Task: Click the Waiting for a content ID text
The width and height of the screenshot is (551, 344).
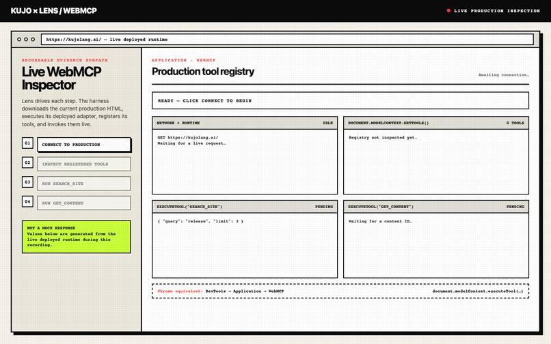Action: 380,221
